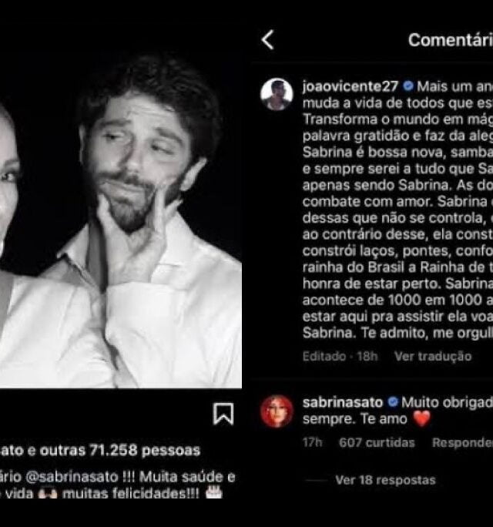Open sabrinasato's red avatar

277,411
